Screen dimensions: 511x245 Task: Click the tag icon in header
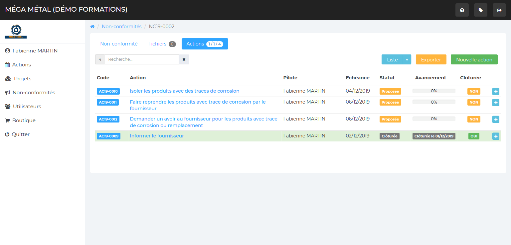(480, 10)
